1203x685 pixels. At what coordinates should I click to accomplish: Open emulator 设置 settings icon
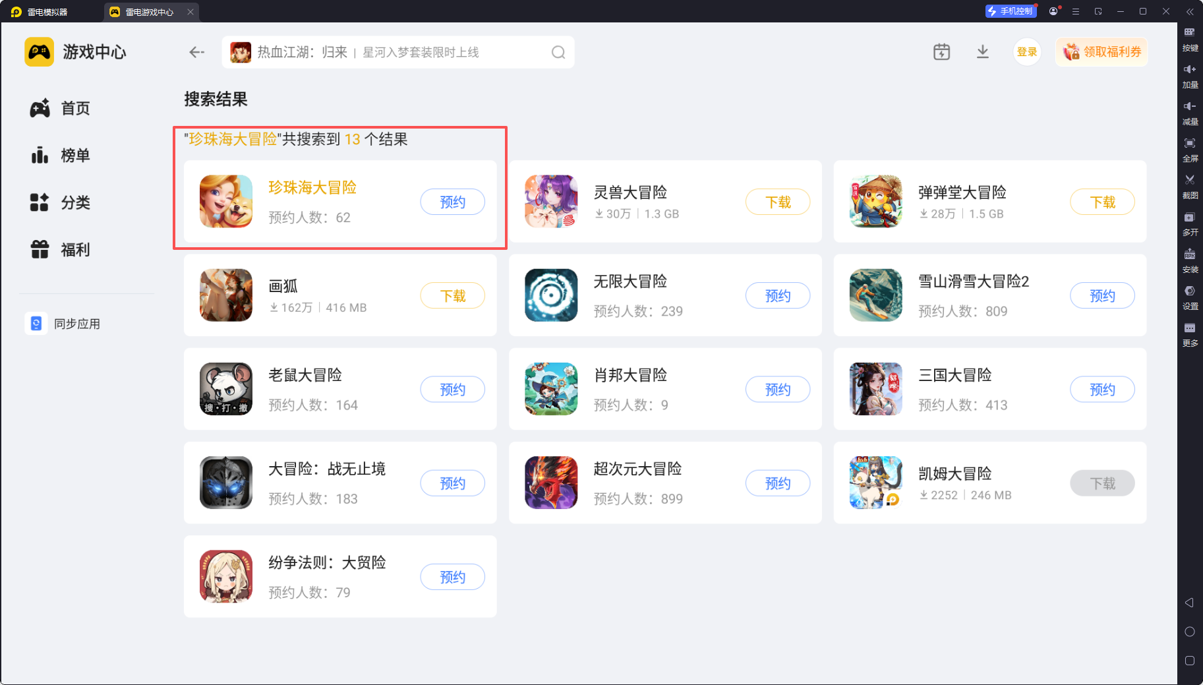pos(1190,298)
